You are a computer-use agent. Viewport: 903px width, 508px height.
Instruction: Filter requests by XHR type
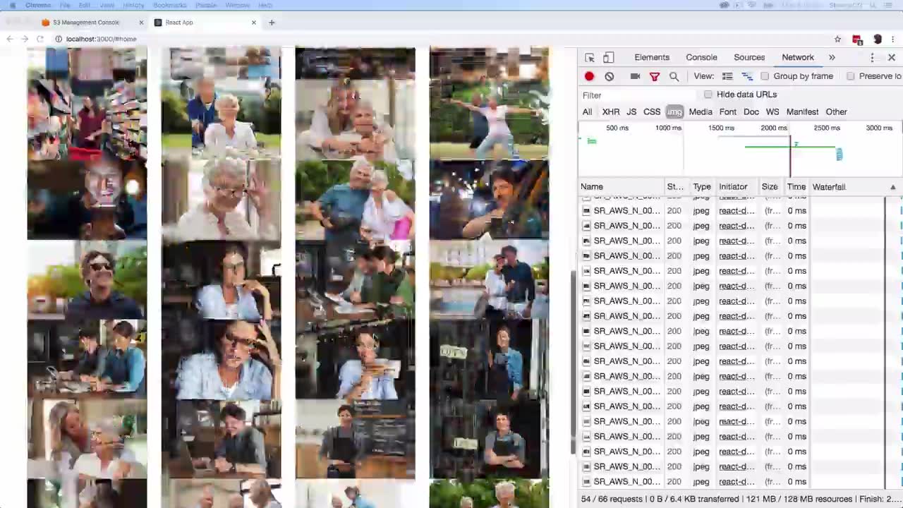pos(611,111)
